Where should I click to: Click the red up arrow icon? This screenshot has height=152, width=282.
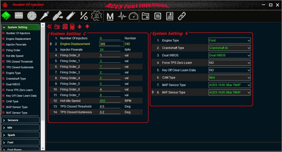[87, 27]
